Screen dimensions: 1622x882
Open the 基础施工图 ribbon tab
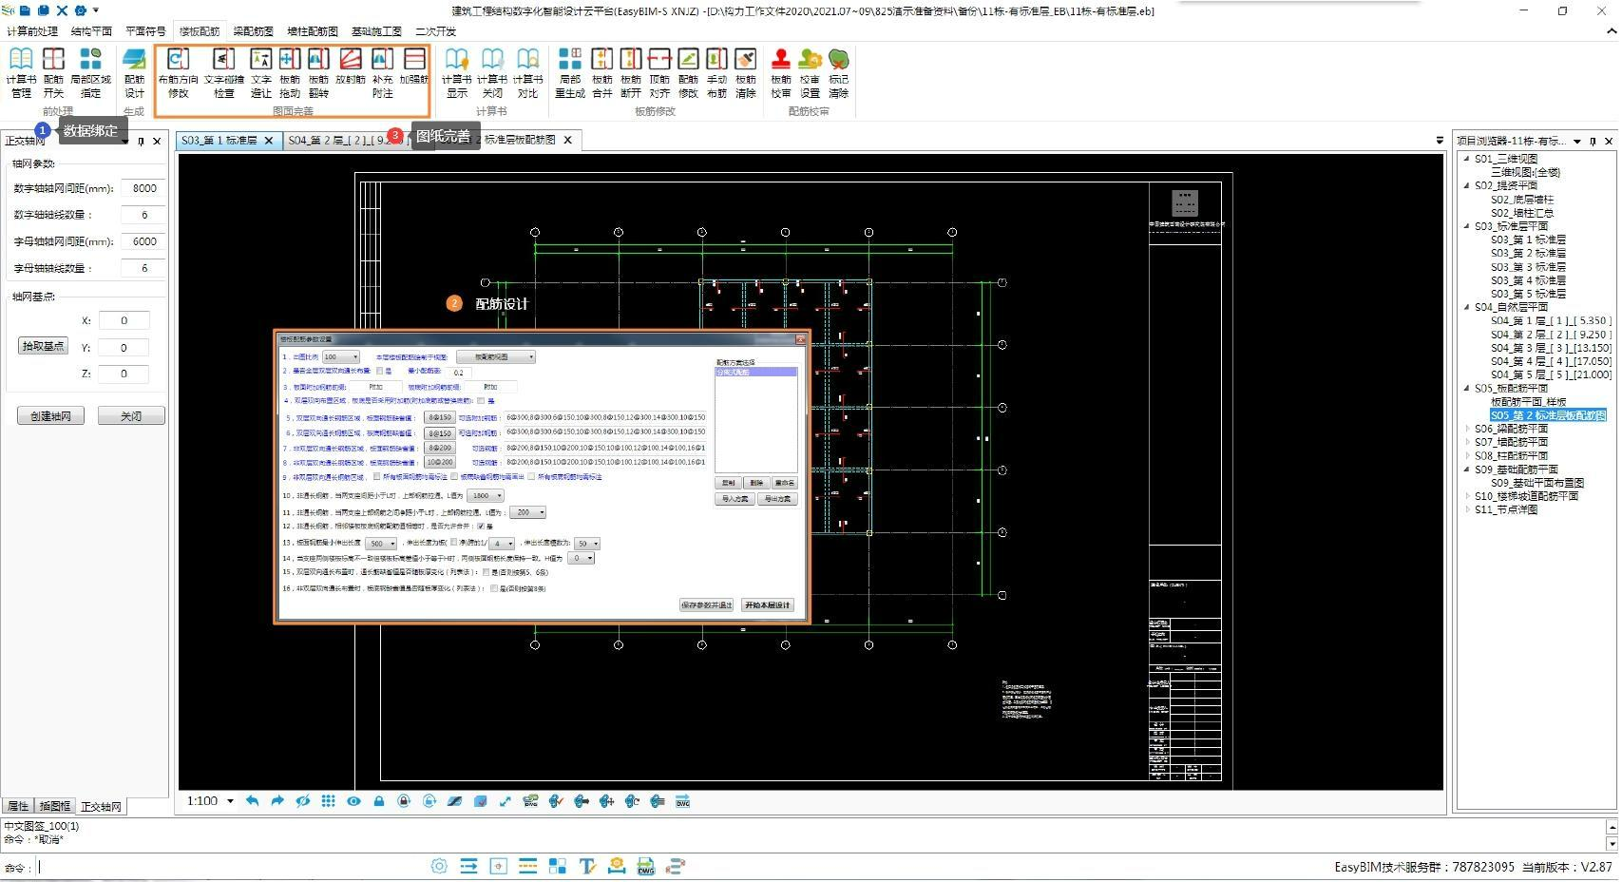point(376,31)
